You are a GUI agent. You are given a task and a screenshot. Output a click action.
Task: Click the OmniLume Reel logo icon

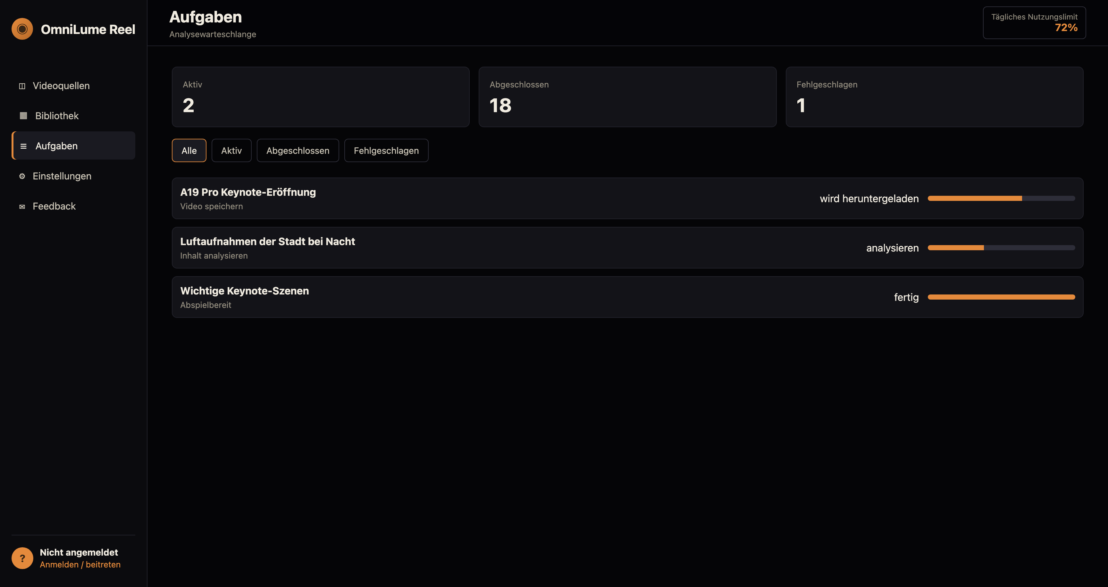pos(22,29)
